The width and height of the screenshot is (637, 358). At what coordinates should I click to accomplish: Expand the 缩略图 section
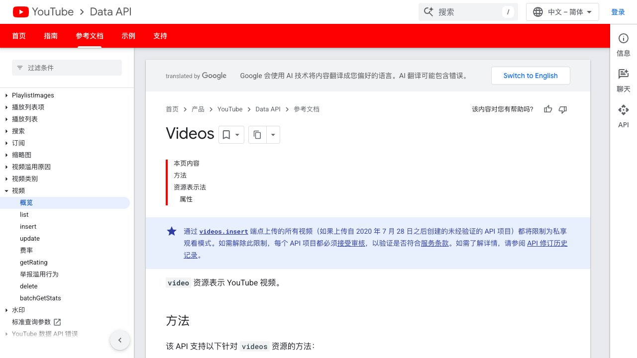pos(6,155)
